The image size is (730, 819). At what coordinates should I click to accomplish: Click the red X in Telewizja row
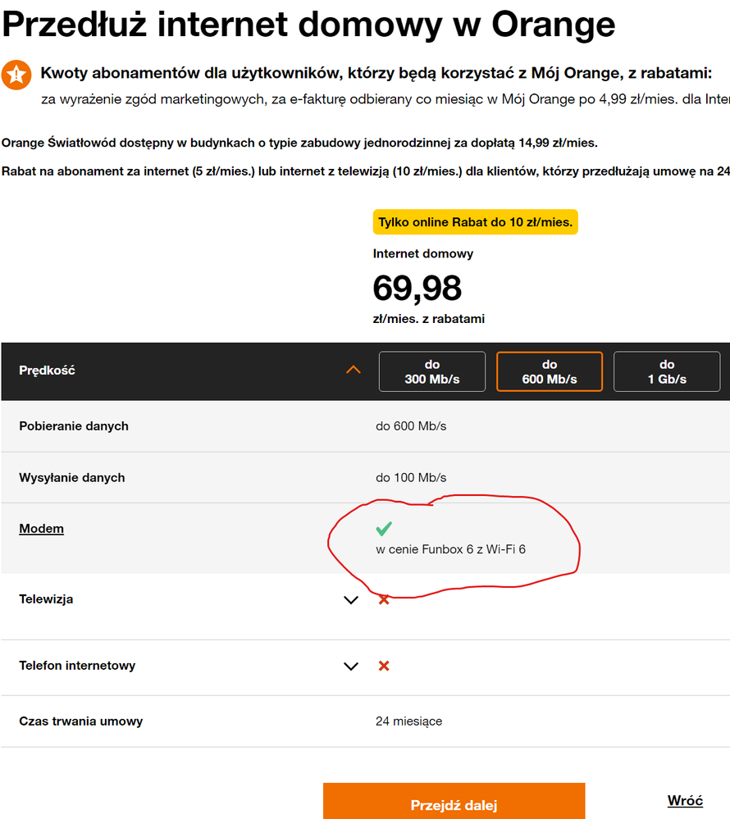[383, 599]
